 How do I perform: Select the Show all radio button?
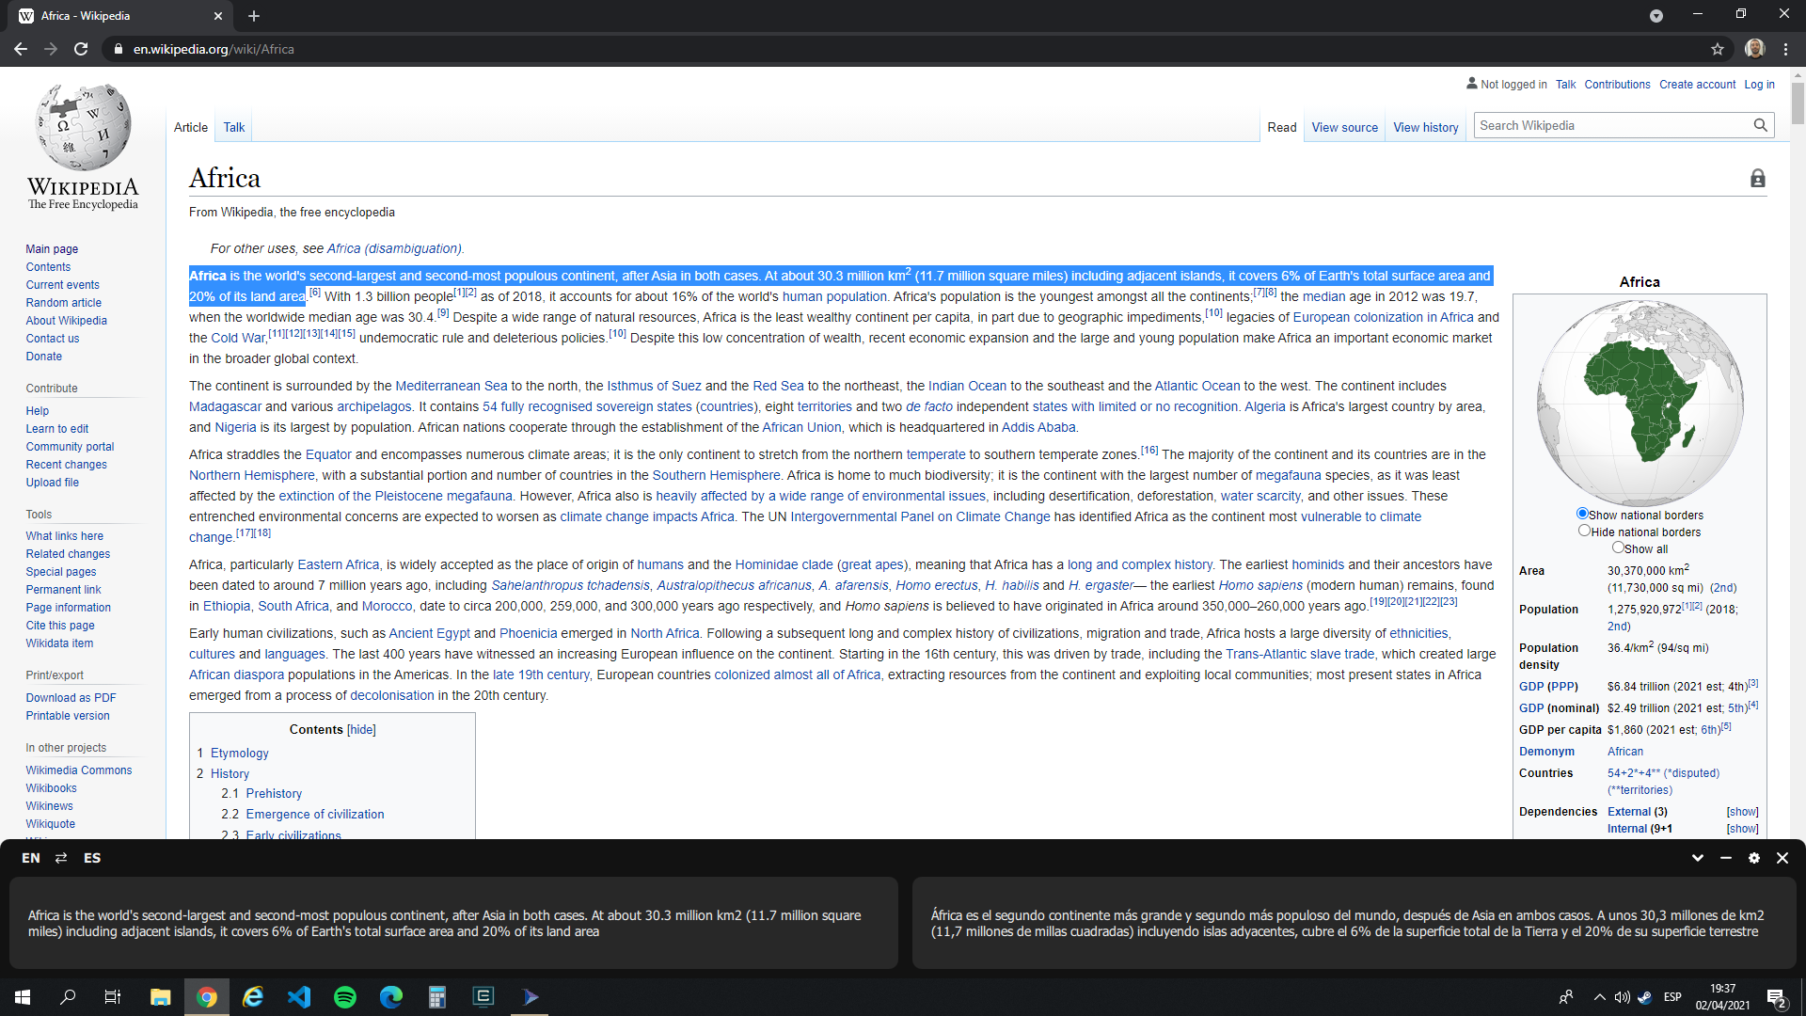pos(1618,547)
